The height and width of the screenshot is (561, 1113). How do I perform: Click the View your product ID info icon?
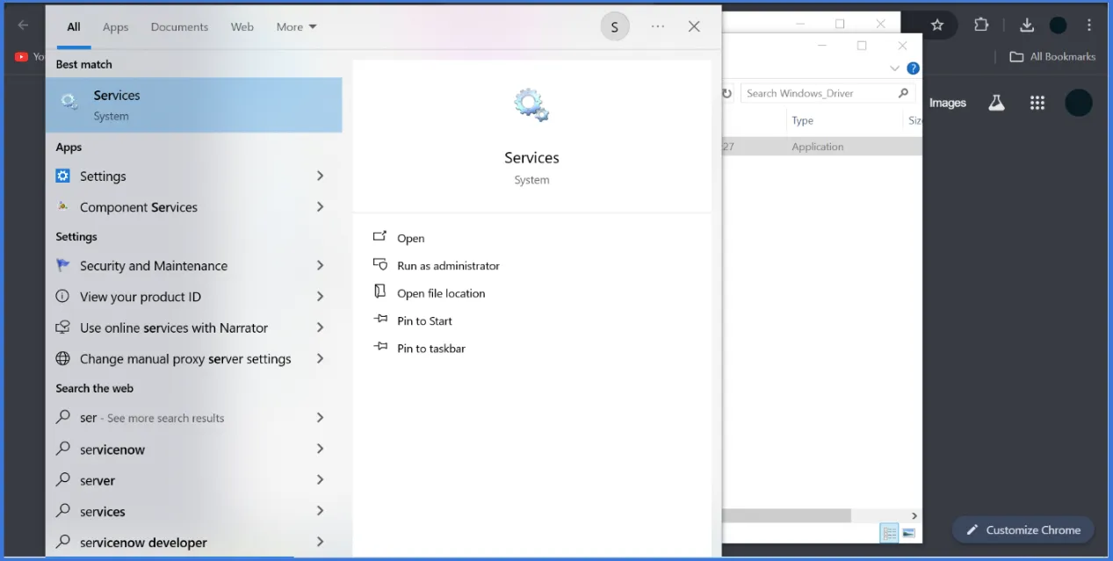pyautogui.click(x=62, y=297)
